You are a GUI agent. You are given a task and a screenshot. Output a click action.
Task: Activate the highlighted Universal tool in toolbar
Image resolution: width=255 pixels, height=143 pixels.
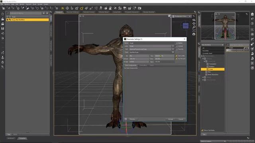click(81, 8)
